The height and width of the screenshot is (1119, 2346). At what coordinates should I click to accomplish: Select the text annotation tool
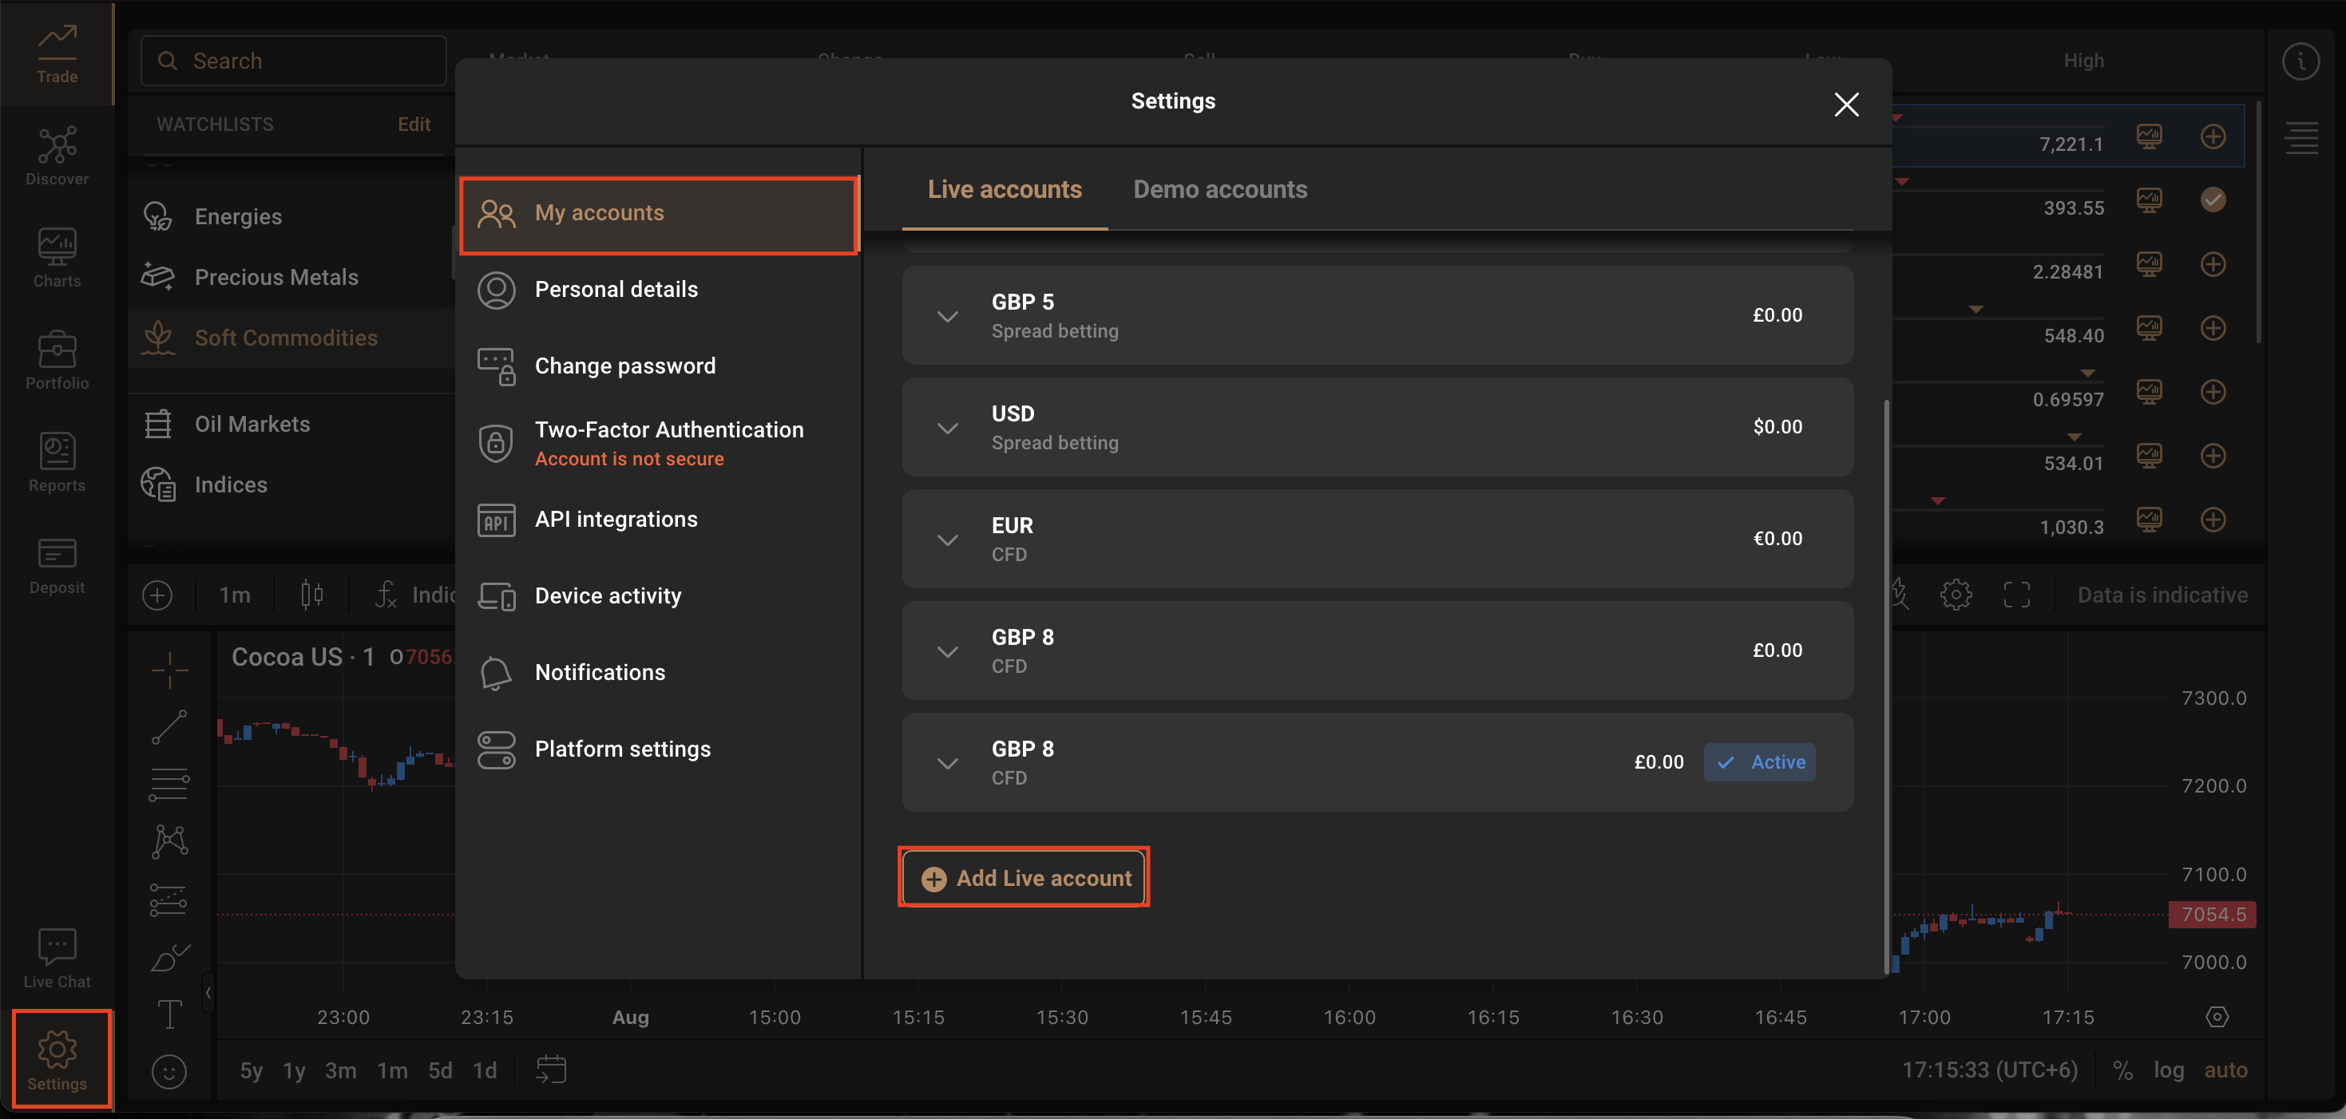click(x=169, y=1014)
